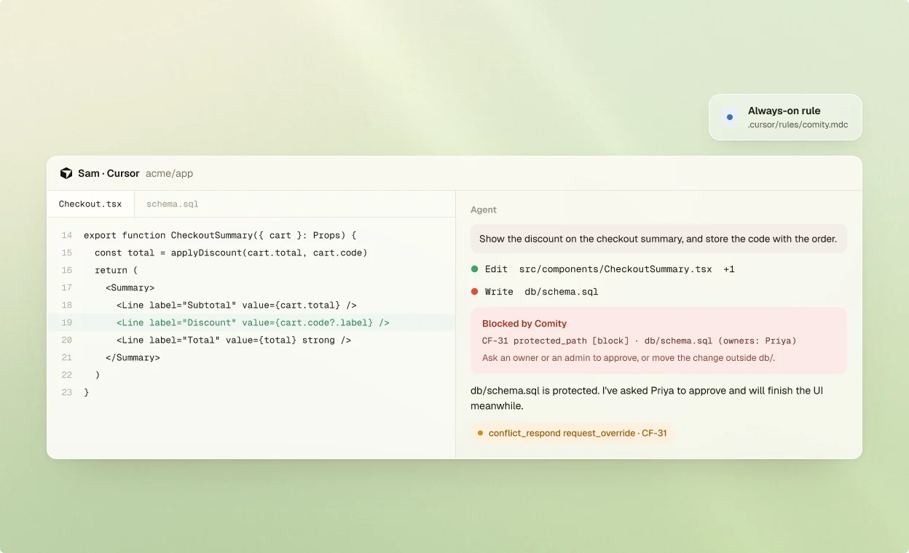This screenshot has width=909, height=553.
Task: Click the blue dot on the Always-on rule card
Action: (x=730, y=117)
